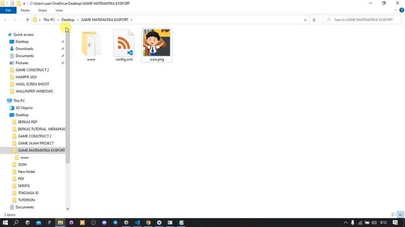The width and height of the screenshot is (405, 227).
Task: Open New folder in navigation tree
Action: (27, 172)
